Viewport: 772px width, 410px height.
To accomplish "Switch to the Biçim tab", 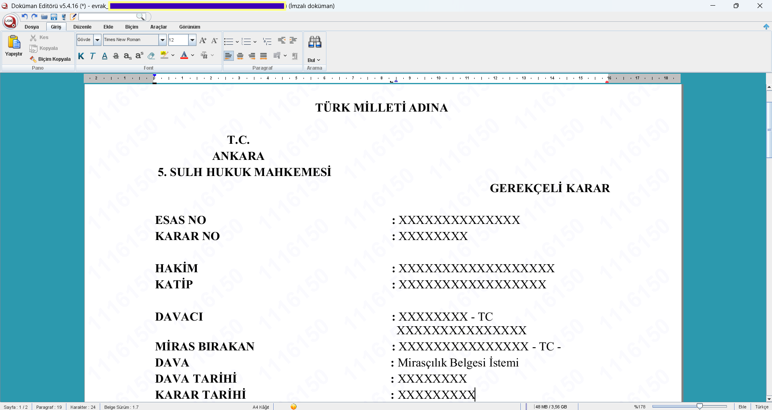I will tap(132, 27).
